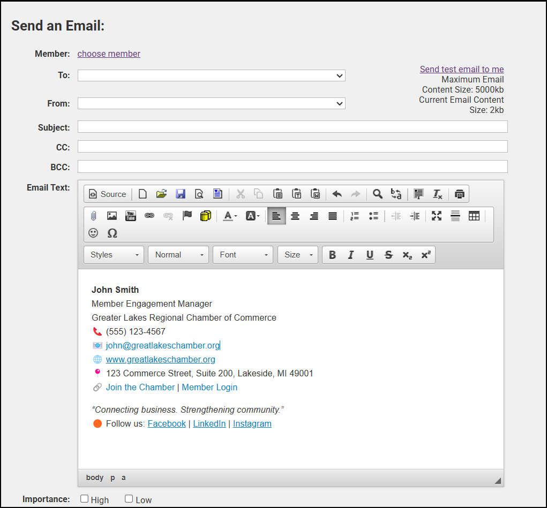The width and height of the screenshot is (547, 508).
Task: Open the To recipient dropdown
Action: [x=211, y=75]
